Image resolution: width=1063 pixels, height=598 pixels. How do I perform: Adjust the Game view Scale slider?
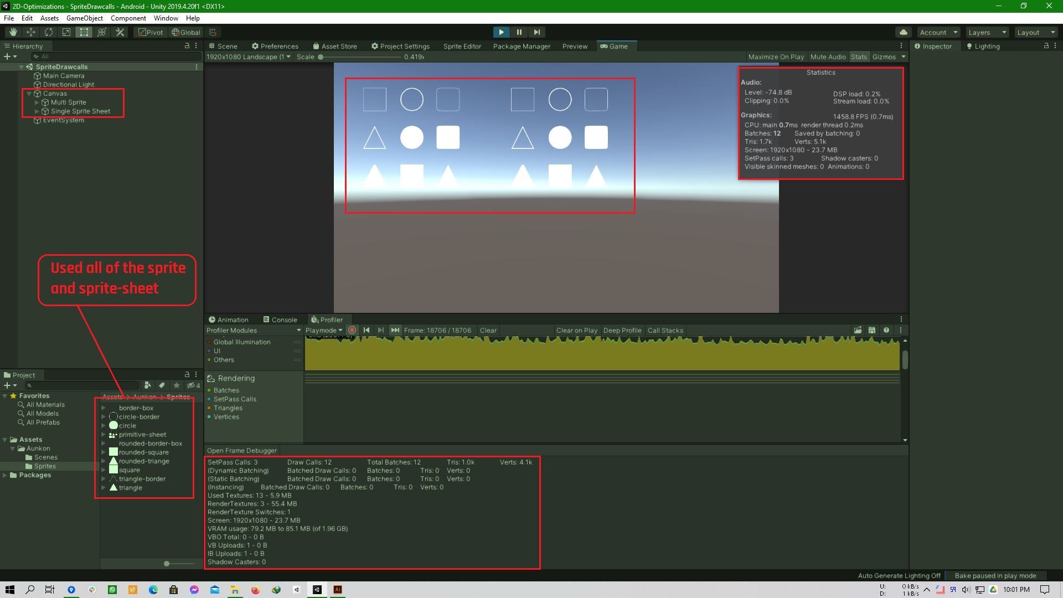321,56
